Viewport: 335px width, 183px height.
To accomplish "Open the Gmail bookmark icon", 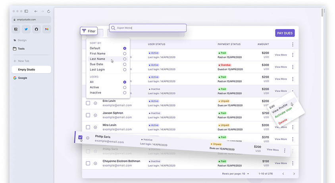I will coord(47,29).
